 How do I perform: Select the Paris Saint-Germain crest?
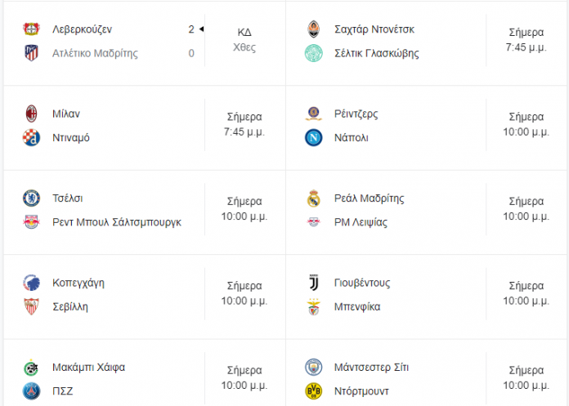31,391
